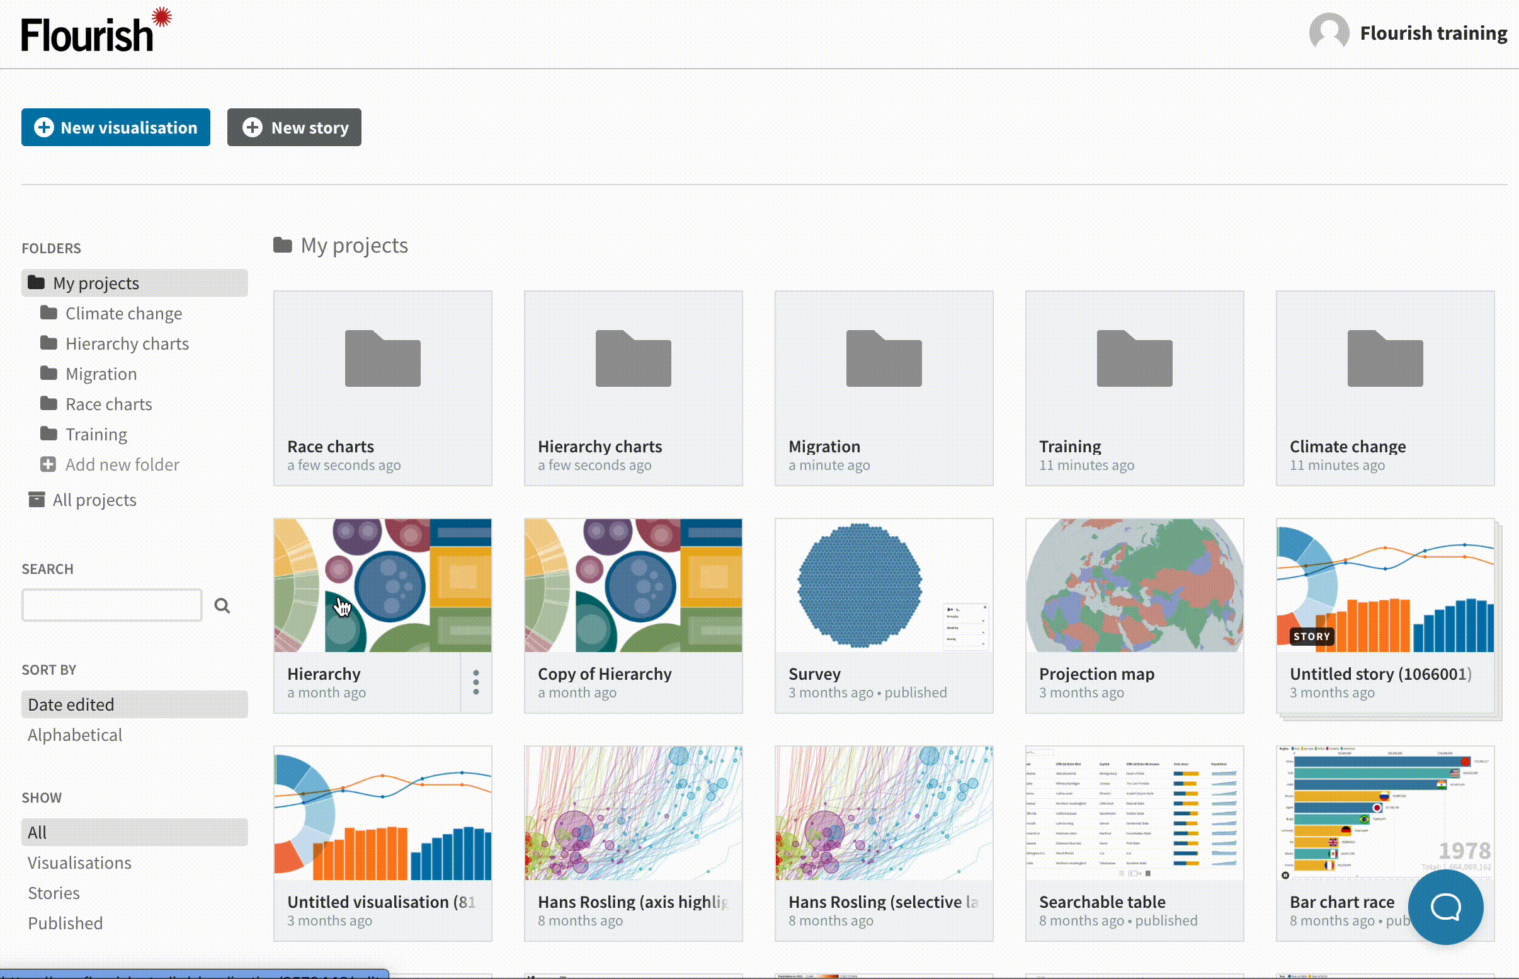Open the Race charts folder card
The height and width of the screenshot is (979, 1519).
tap(382, 389)
